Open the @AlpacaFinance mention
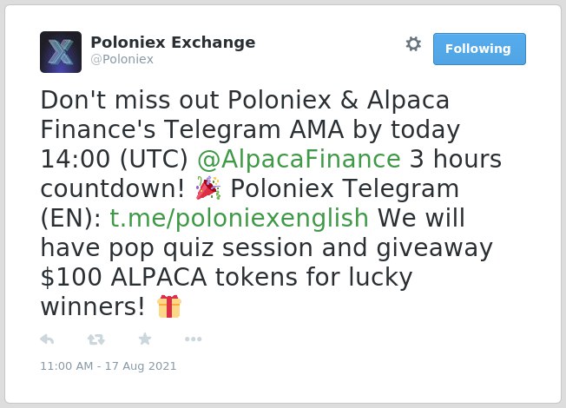 [x=299, y=159]
